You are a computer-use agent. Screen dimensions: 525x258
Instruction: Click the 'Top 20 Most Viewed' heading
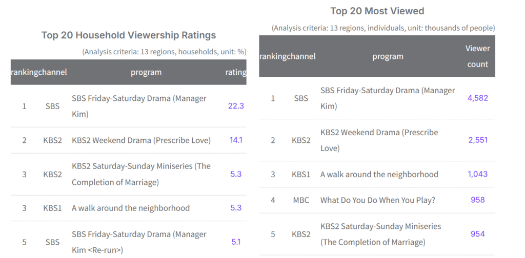pyautogui.click(x=377, y=11)
